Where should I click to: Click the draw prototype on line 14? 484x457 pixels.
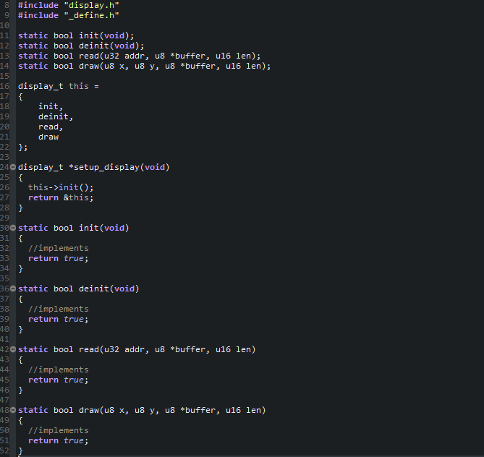145,66
